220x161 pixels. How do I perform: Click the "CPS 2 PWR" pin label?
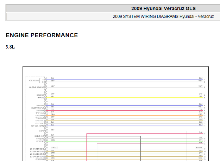(40, 116)
